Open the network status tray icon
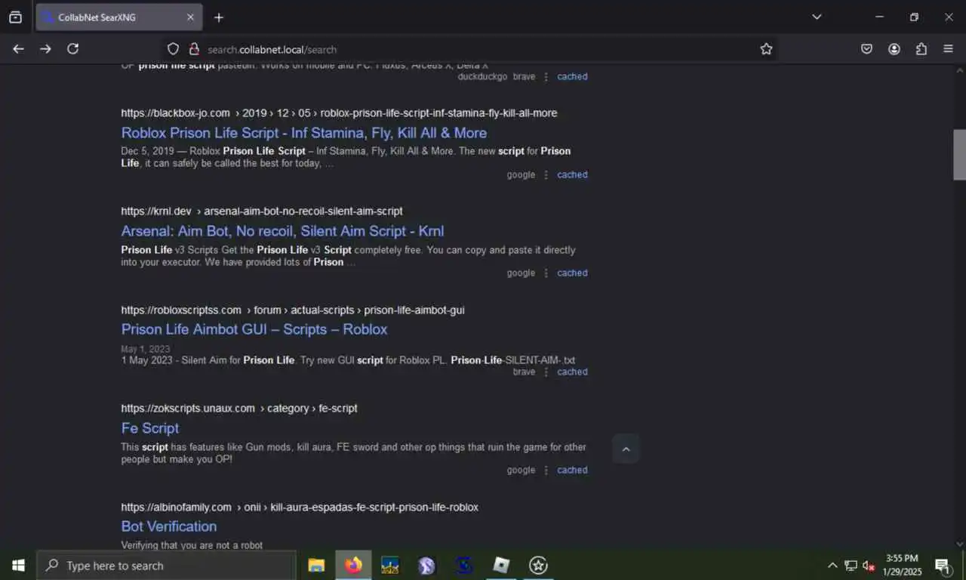966x580 pixels. tap(851, 565)
